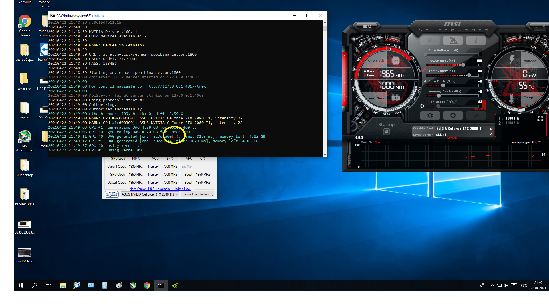Switch input language РУС indicator
The height and width of the screenshot is (308, 549).
click(524, 285)
